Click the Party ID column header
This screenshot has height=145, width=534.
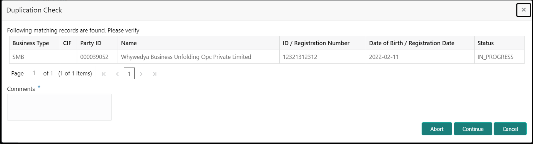pos(91,43)
